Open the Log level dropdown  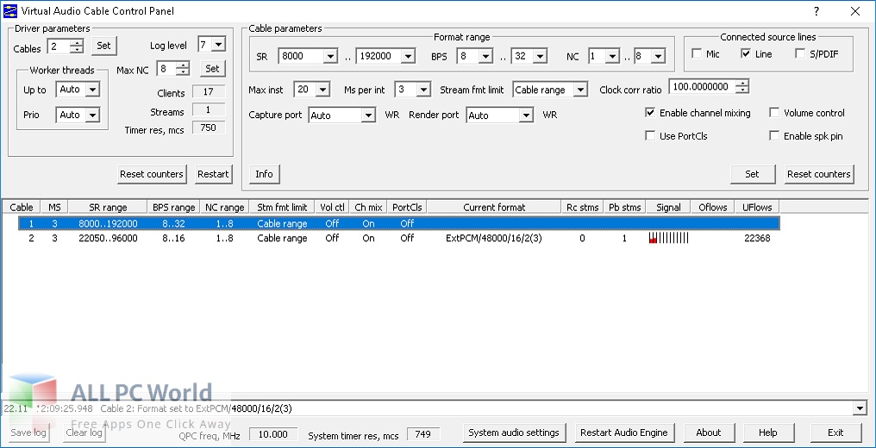coord(218,45)
